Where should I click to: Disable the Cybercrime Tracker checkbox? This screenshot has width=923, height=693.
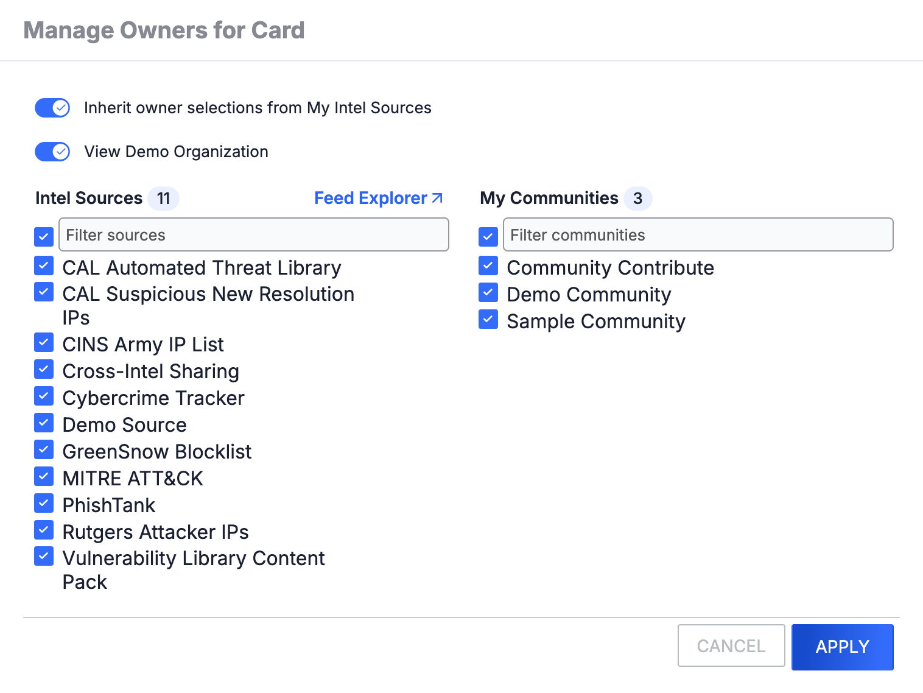[44, 396]
